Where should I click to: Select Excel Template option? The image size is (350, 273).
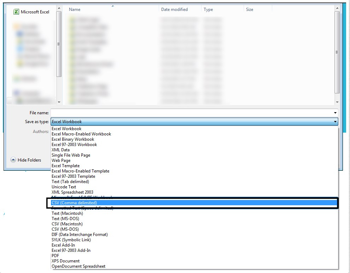[x=194, y=166]
